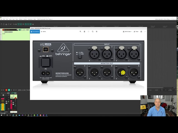Toggle the Repeat loop transport button
The width and height of the screenshot is (178, 133).
(x=11, y=90)
